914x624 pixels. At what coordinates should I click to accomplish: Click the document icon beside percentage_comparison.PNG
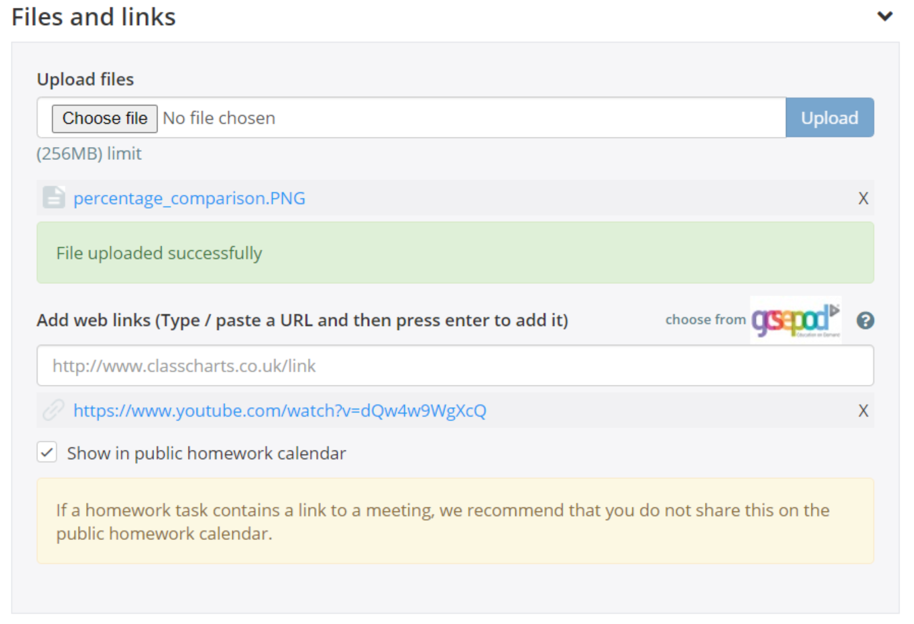(54, 198)
